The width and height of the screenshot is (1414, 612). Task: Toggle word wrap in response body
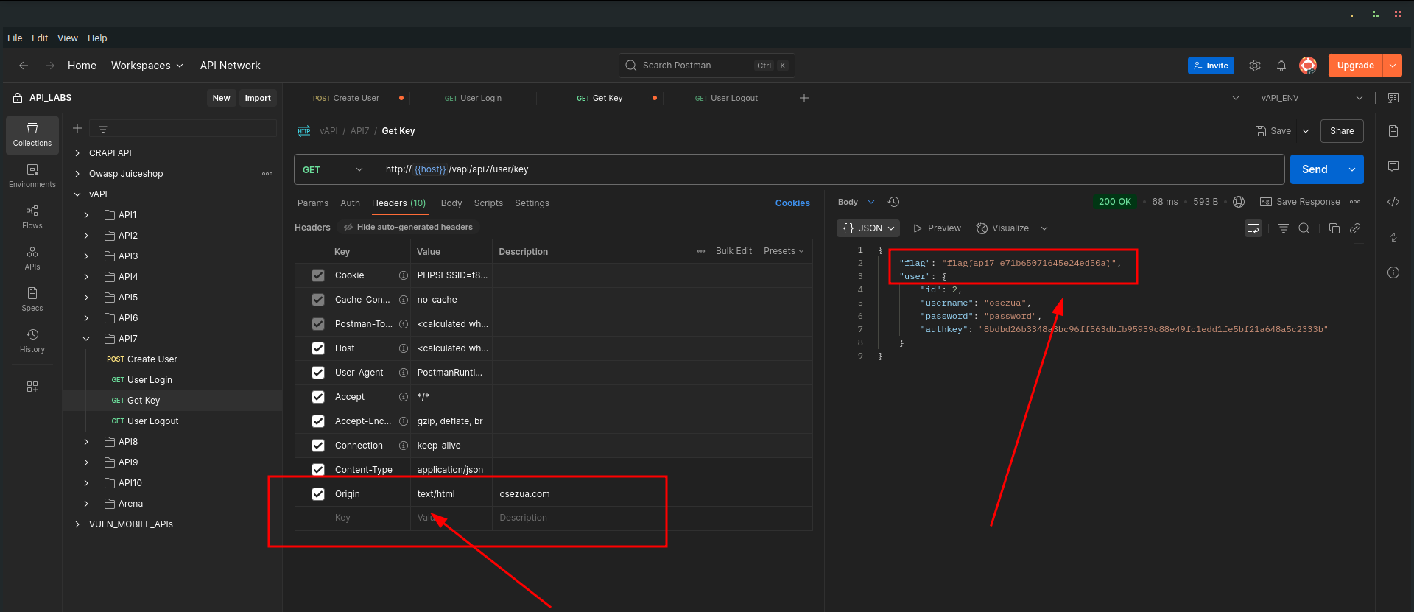point(1253,228)
